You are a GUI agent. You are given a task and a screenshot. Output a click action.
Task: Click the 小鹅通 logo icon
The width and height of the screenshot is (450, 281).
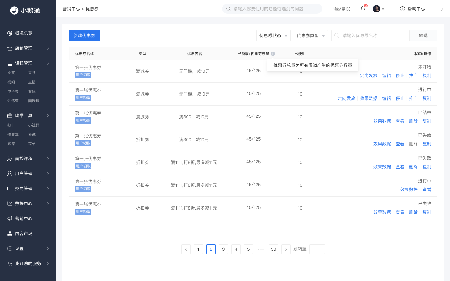coord(14,10)
